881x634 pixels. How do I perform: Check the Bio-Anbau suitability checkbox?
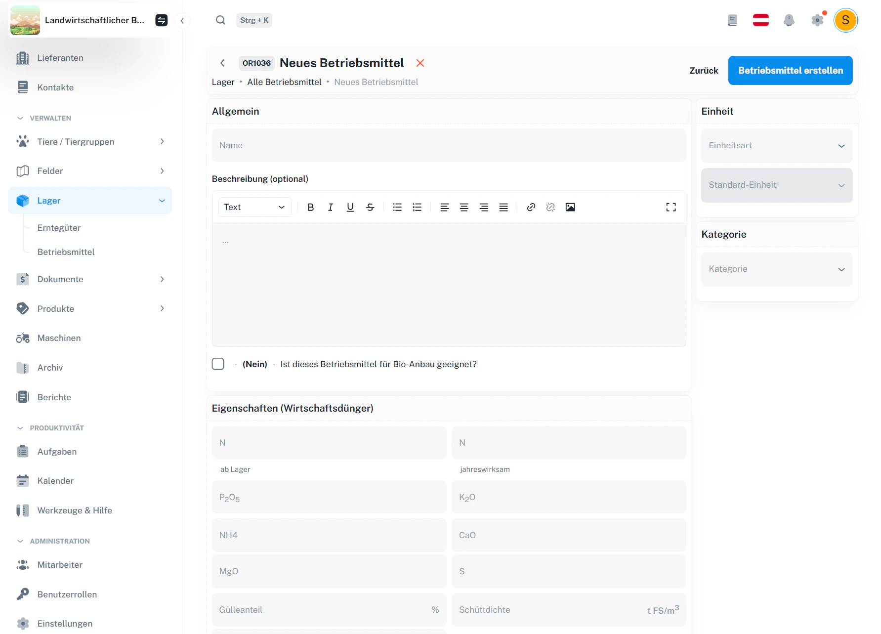pyautogui.click(x=218, y=364)
